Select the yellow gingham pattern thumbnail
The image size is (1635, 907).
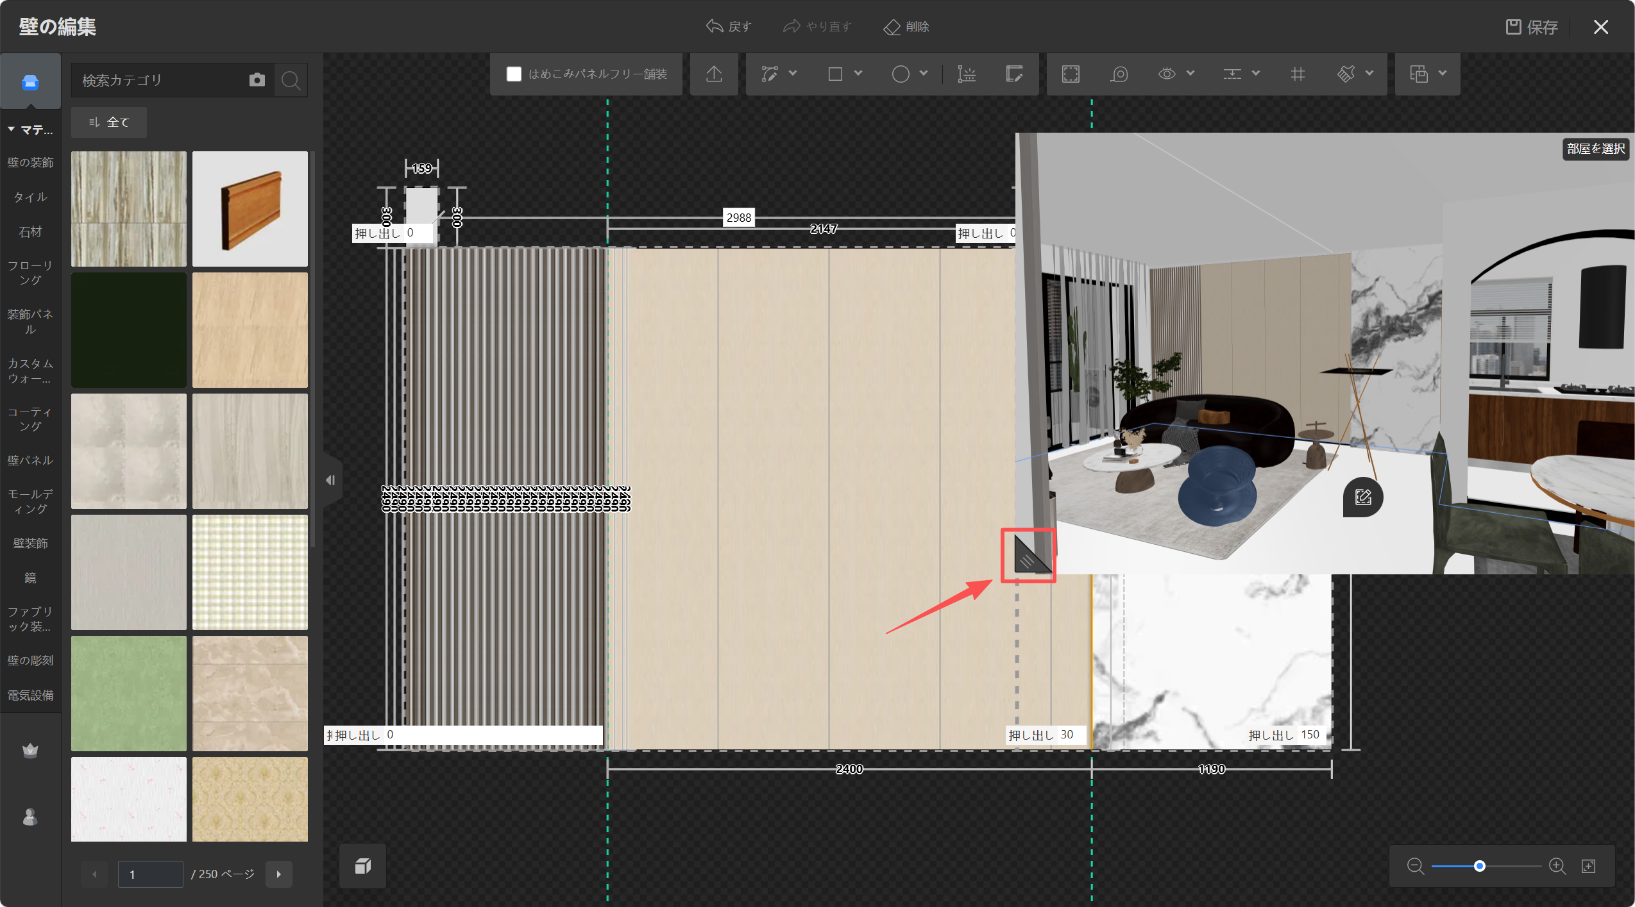tap(250, 572)
